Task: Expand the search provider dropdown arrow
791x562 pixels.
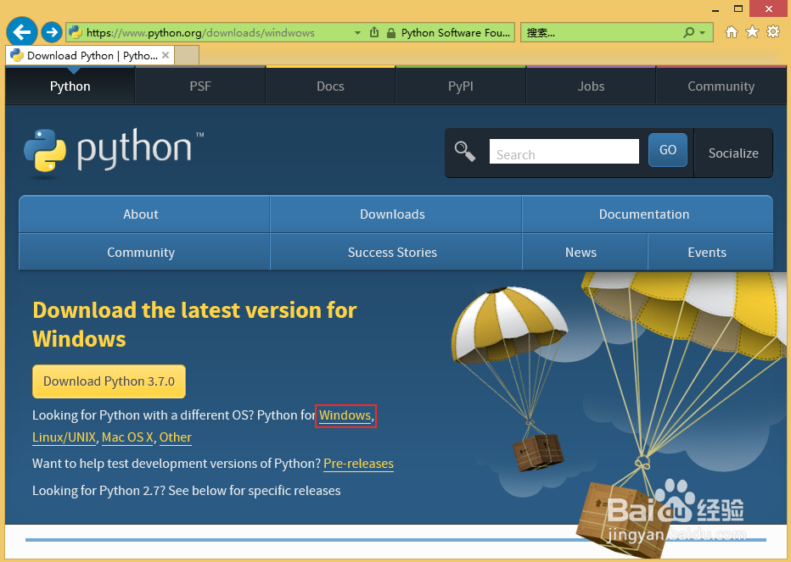Action: point(702,33)
